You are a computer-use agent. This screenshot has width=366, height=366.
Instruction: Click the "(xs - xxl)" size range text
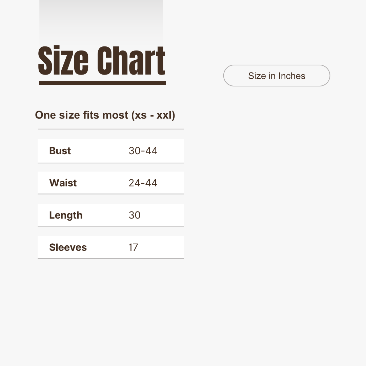point(153,115)
